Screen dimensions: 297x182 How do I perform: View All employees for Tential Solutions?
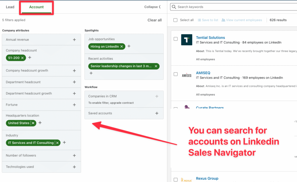click(x=205, y=59)
